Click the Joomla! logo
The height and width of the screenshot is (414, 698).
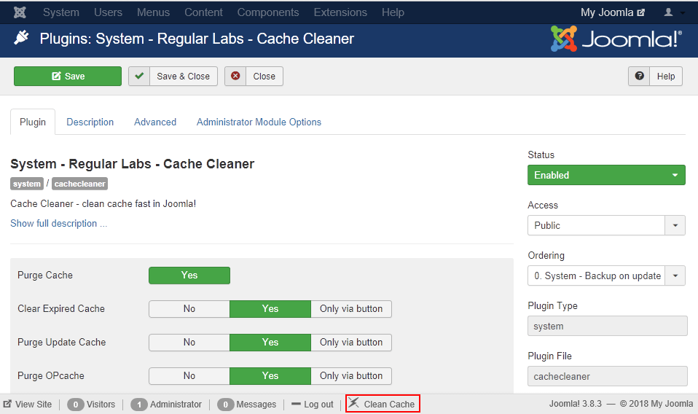(616, 39)
